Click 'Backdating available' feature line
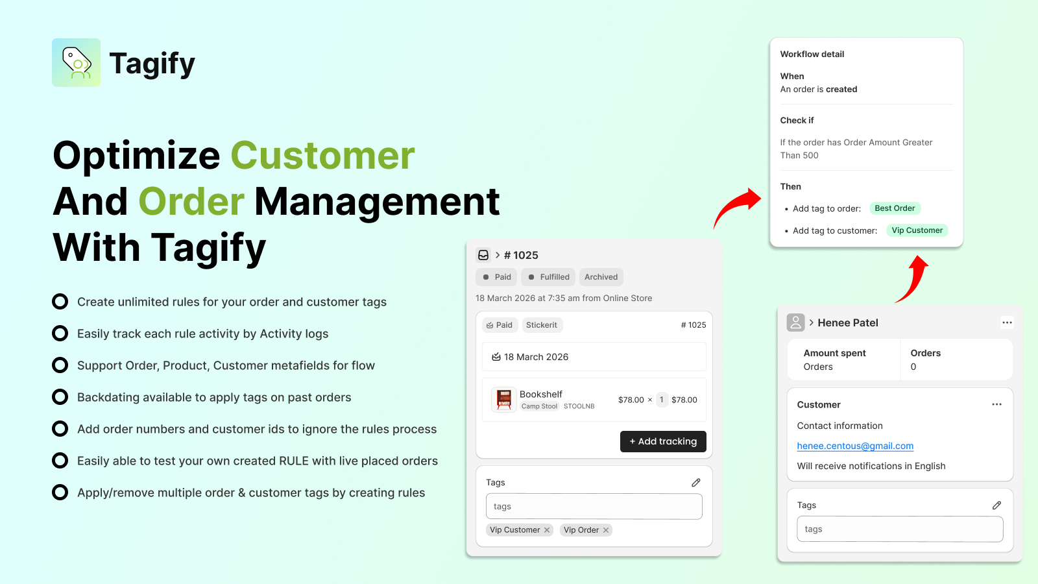Screen dimensions: 1038x584 (x=214, y=397)
